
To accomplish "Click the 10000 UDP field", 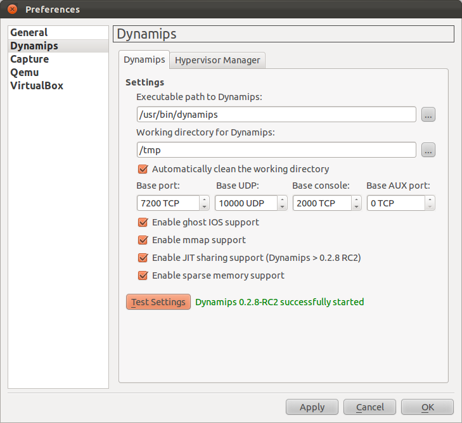I will [247, 203].
